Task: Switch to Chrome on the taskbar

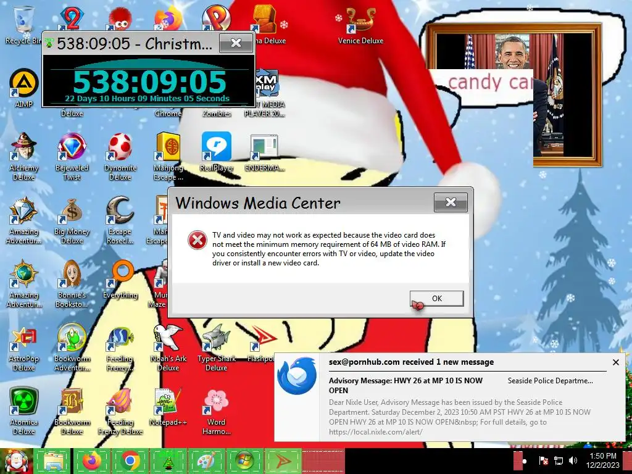Action: pos(130,460)
